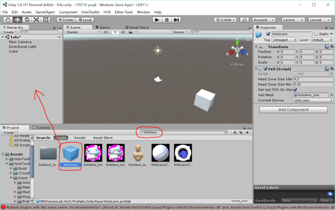Click search by type filter icon

click(235, 132)
